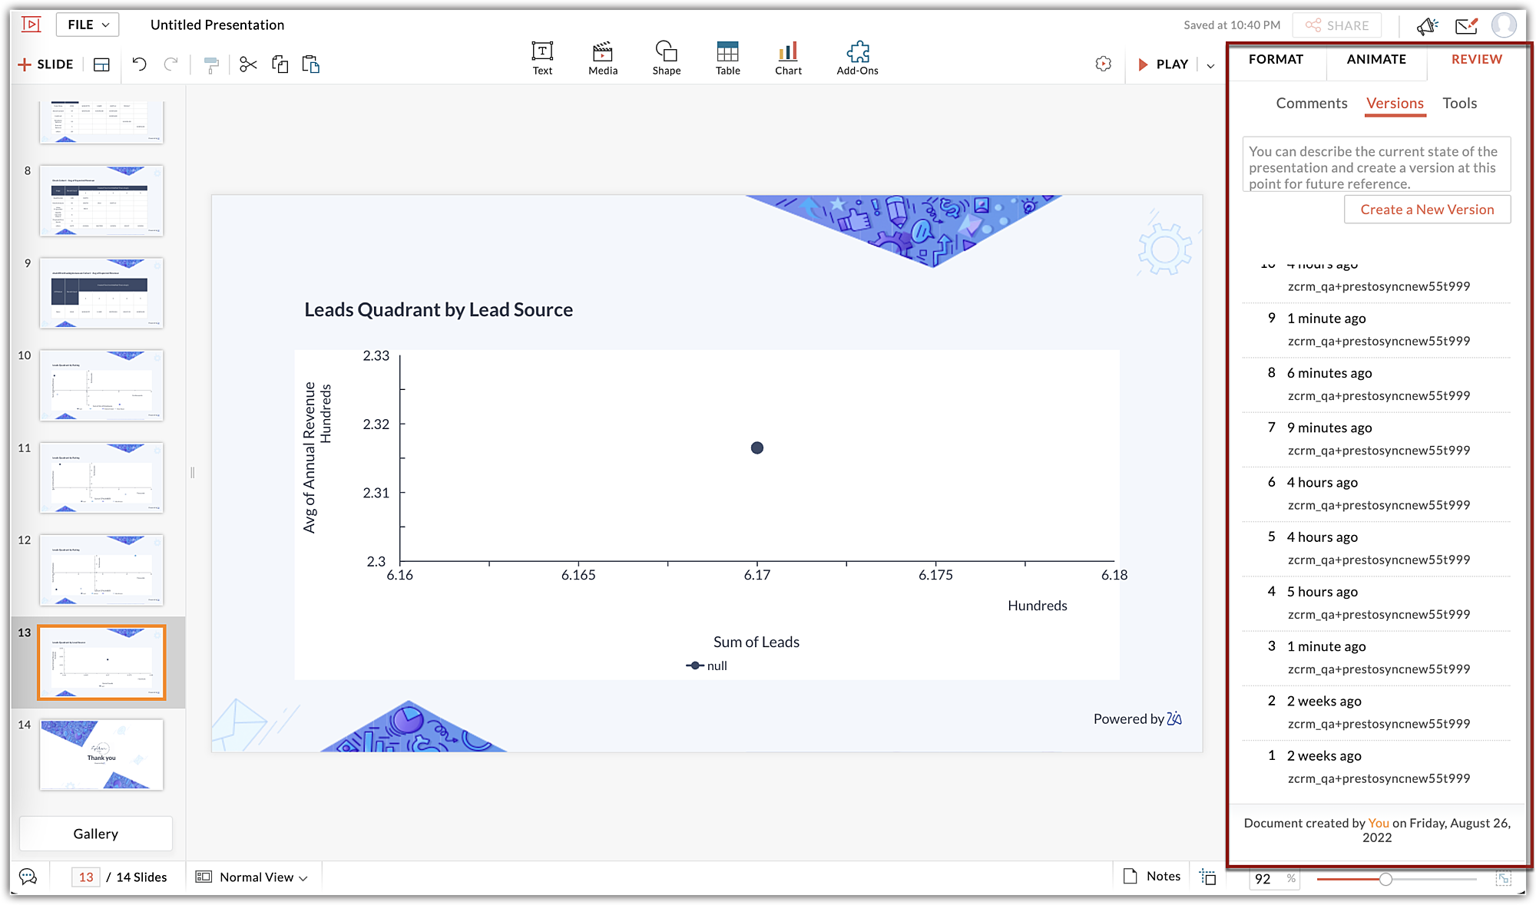Click the Shape tool icon
This screenshot has height=905, width=1536.
click(666, 58)
